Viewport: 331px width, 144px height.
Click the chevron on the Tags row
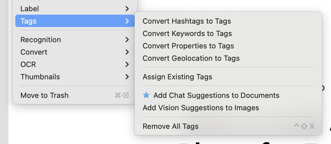coord(127,21)
